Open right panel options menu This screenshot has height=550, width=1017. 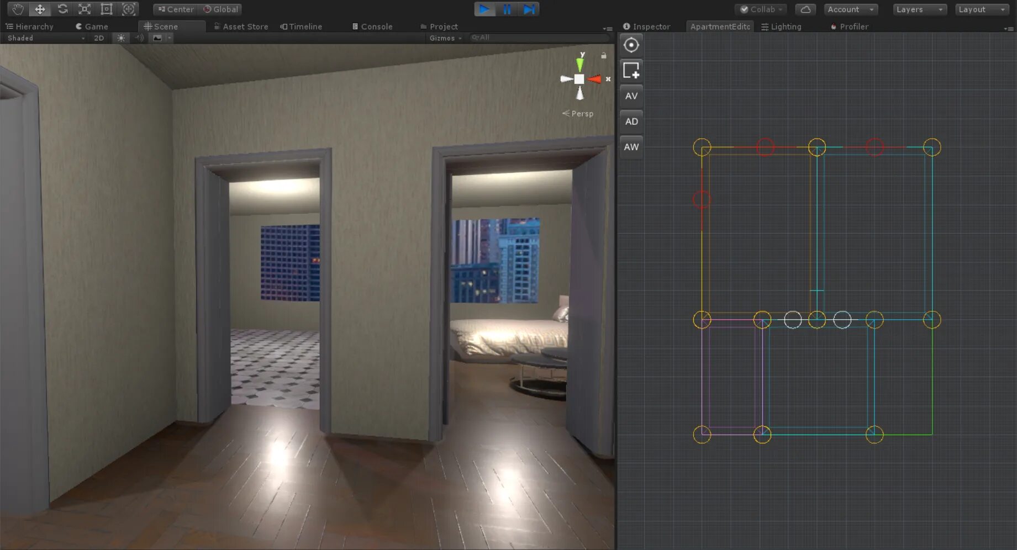(1008, 28)
